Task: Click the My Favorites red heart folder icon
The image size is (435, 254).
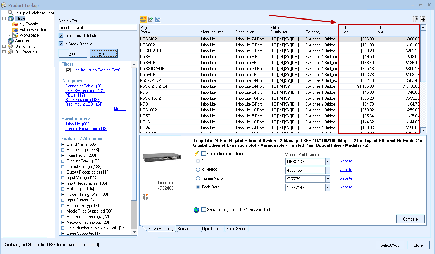Action: pyautogui.click(x=15, y=24)
